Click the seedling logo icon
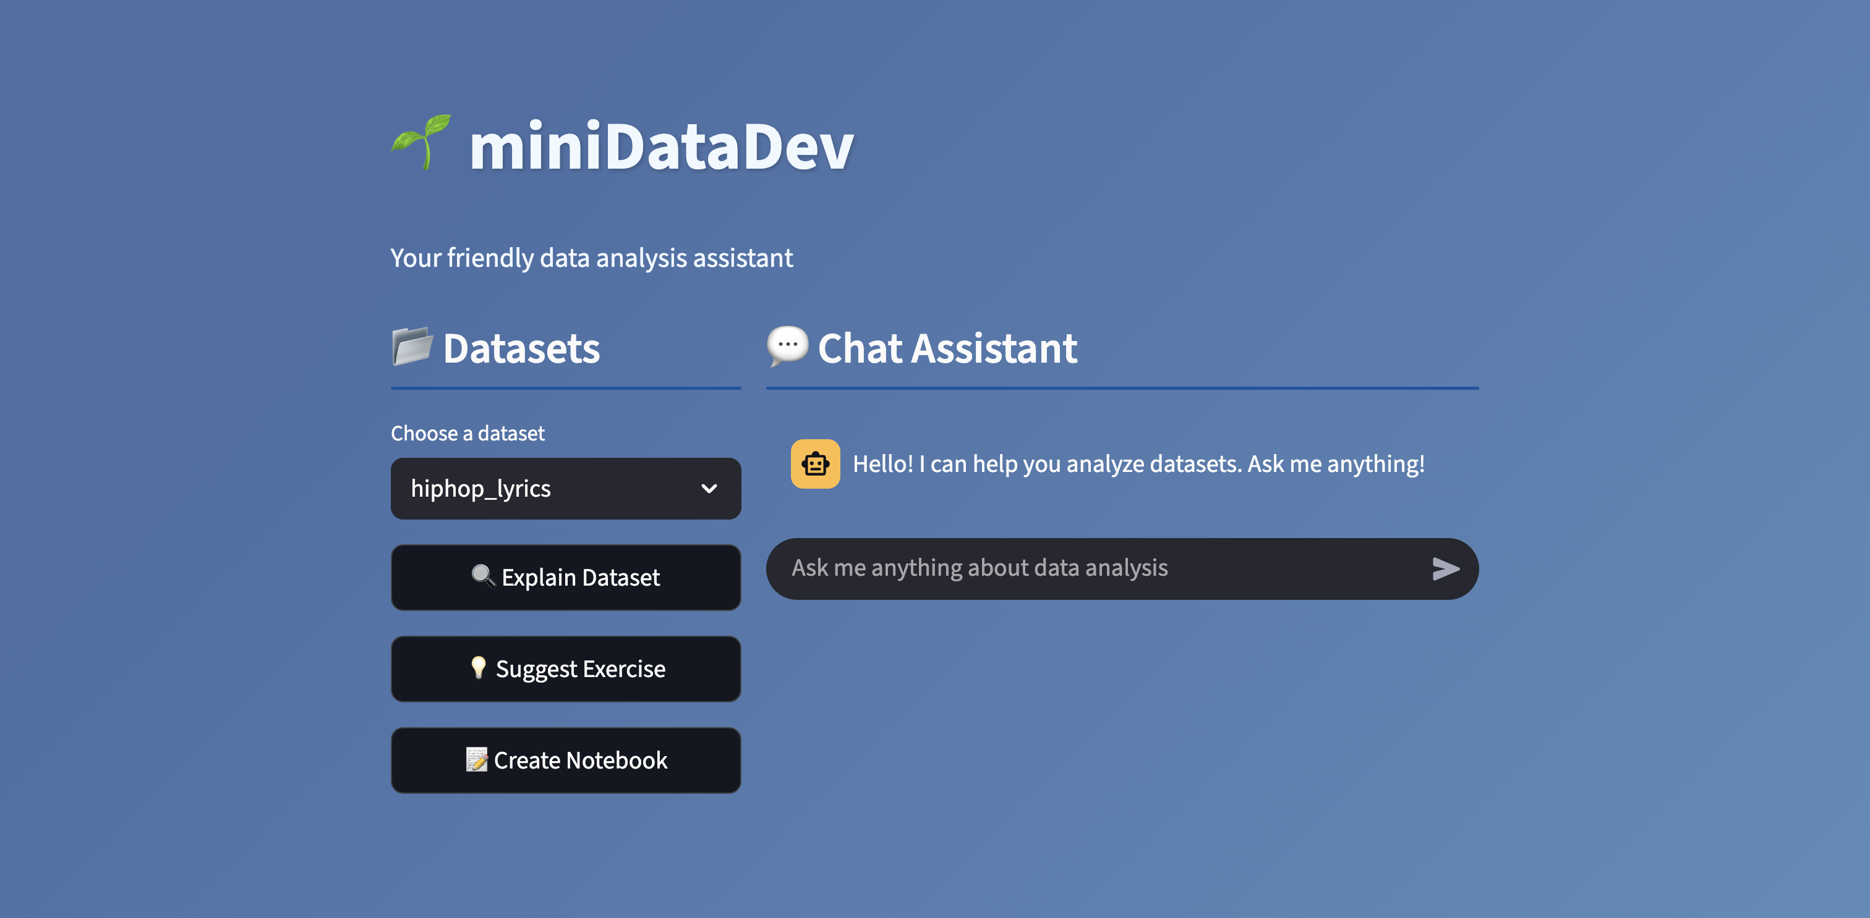 tap(421, 142)
